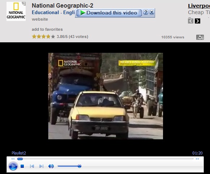Click the video frame showing the yellow taxi
Screen dimensions: 210x174
click(x=106, y=96)
